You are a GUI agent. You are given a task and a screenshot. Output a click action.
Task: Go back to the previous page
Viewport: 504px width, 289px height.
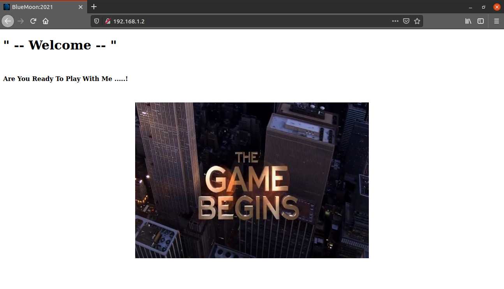click(8, 21)
